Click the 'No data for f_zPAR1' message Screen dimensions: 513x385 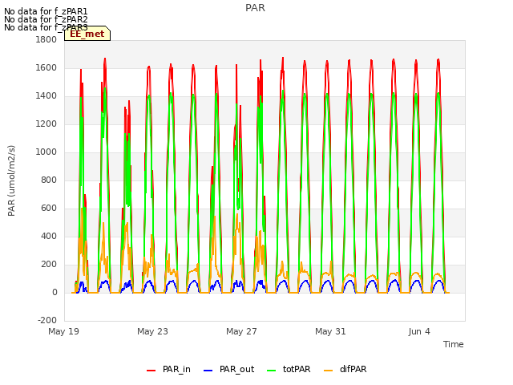click(46, 11)
